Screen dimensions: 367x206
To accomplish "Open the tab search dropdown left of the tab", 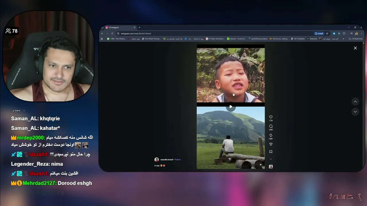I will pyautogui.click(x=102, y=27).
